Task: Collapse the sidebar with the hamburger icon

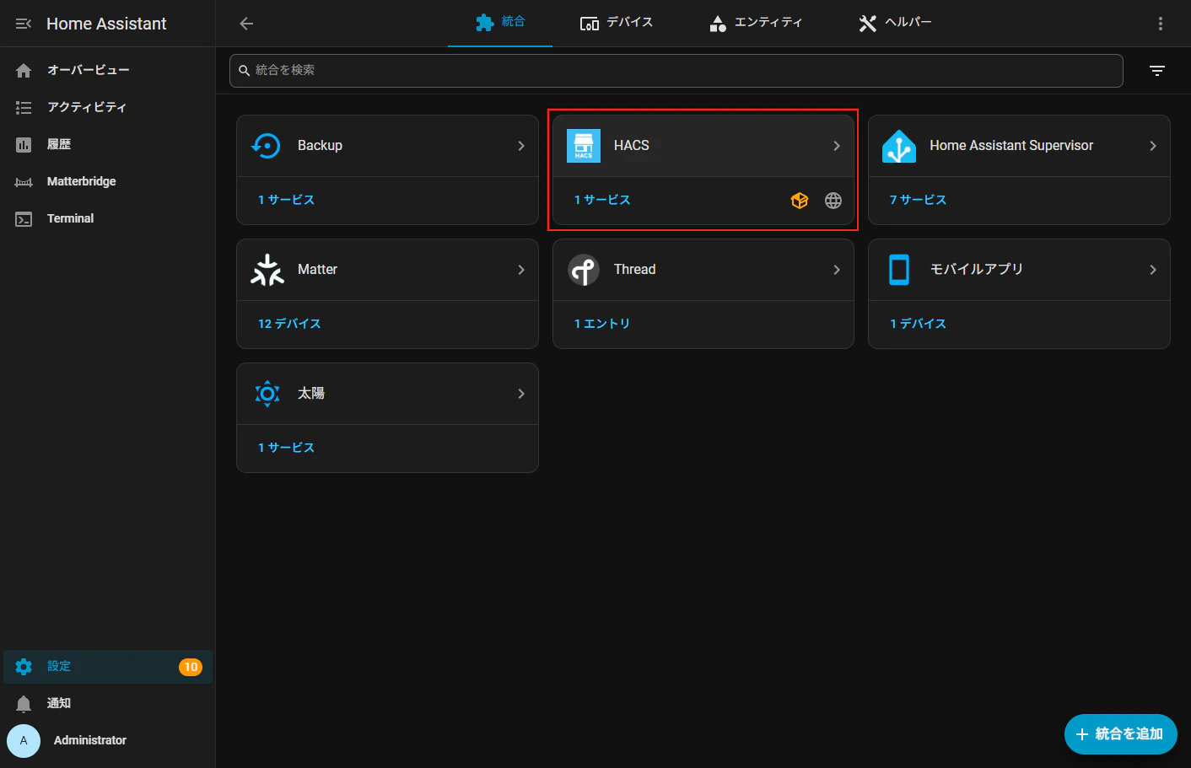Action: pyautogui.click(x=24, y=24)
